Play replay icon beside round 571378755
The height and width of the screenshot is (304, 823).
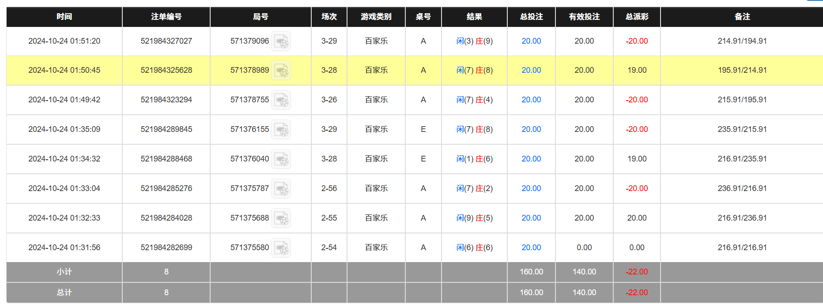coord(281,100)
